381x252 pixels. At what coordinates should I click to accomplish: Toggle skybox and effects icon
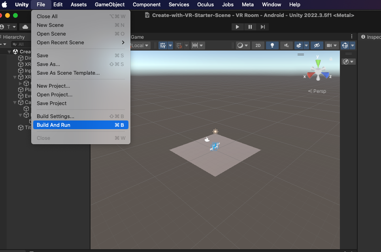(x=299, y=45)
